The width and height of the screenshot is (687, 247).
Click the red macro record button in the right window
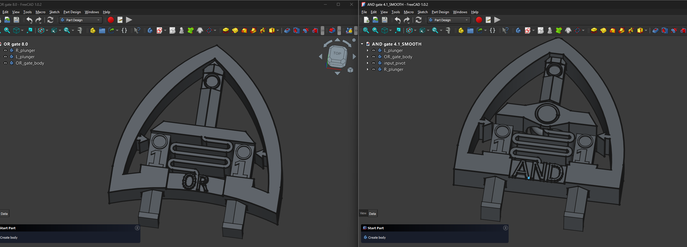click(479, 20)
